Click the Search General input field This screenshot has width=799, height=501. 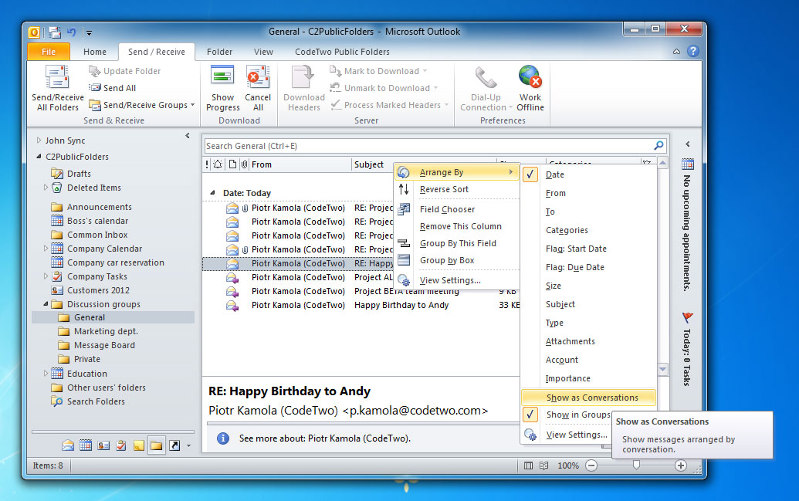(428, 146)
